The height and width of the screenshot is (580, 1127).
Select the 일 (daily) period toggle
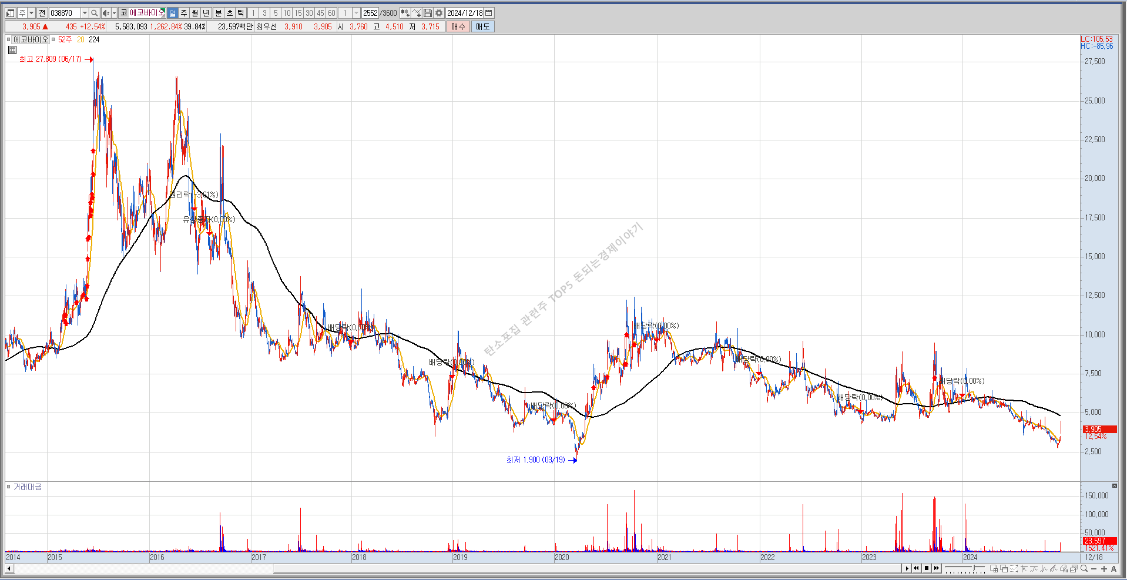click(x=172, y=13)
